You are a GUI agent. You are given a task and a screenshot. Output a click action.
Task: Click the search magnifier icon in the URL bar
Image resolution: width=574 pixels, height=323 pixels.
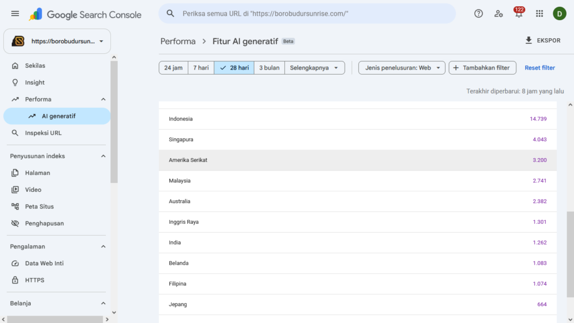(x=170, y=13)
